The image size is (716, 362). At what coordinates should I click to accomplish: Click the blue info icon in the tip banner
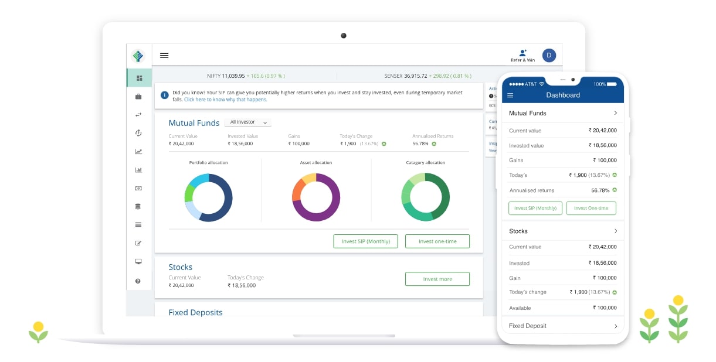click(x=165, y=95)
